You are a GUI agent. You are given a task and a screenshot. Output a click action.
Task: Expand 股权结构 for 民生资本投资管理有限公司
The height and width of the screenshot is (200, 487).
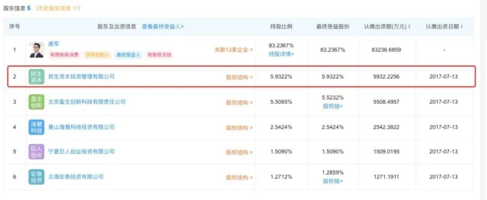coord(239,77)
